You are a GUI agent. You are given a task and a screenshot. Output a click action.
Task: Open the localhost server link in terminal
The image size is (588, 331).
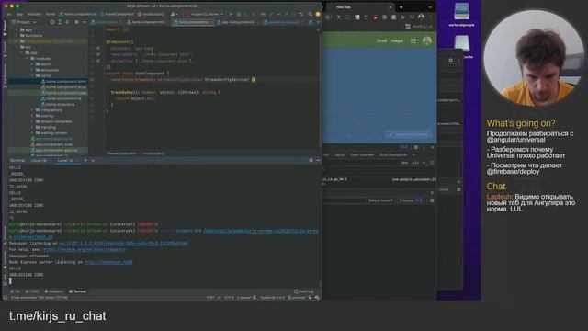tap(108, 262)
